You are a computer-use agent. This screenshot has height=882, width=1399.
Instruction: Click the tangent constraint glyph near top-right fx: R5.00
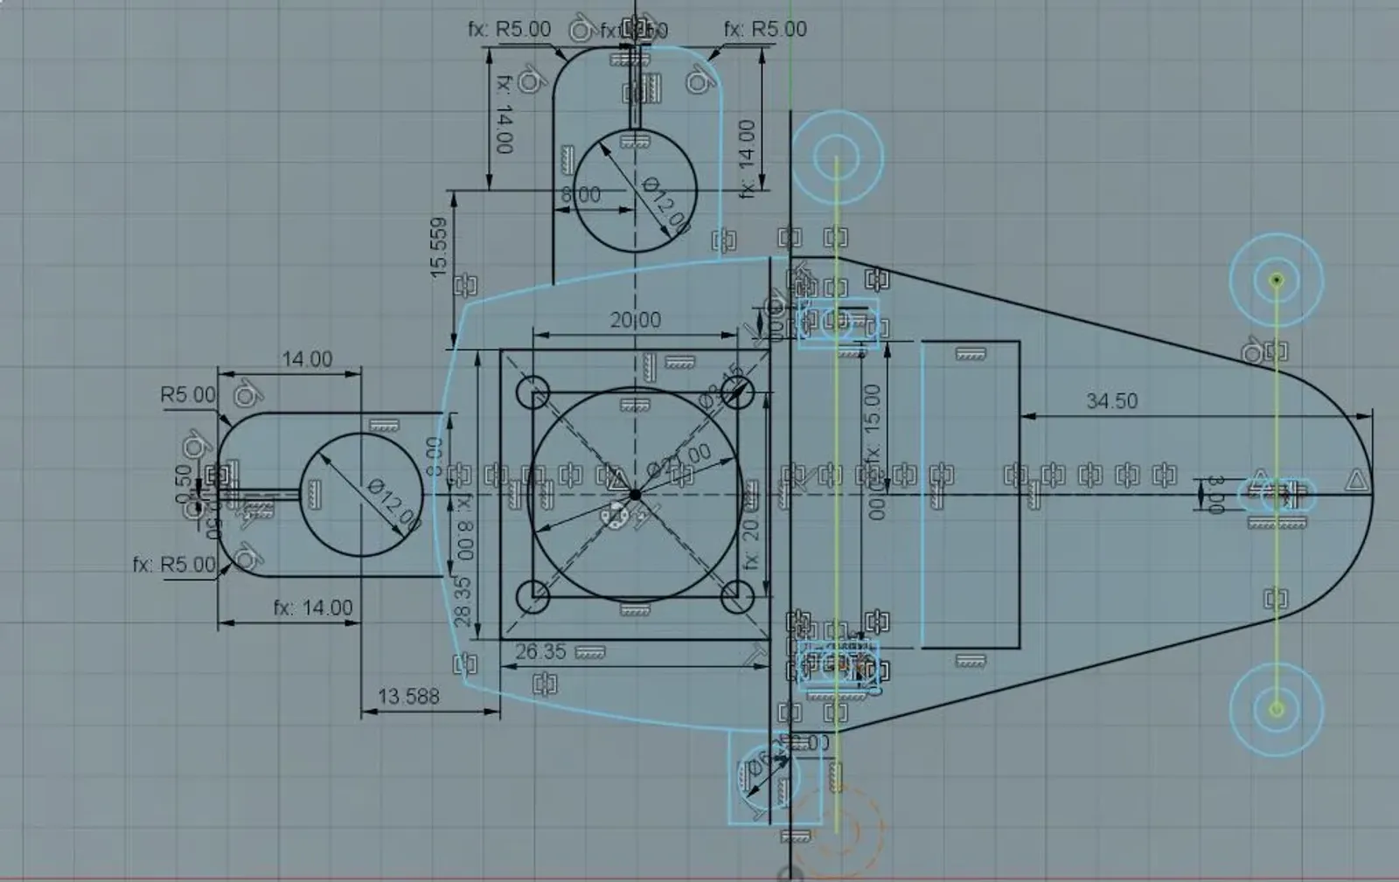699,82
